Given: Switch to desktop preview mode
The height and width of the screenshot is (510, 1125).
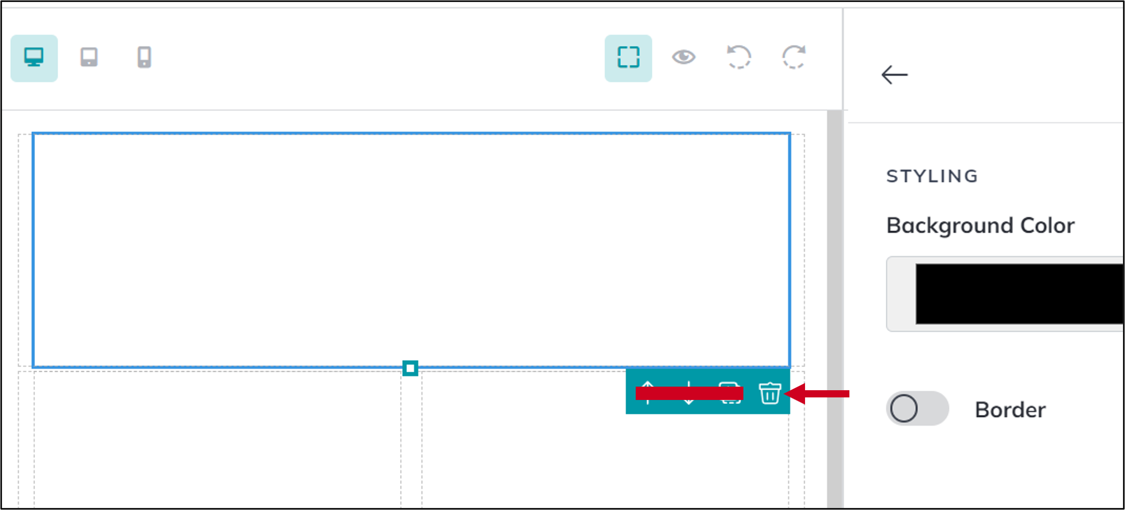Looking at the screenshot, I should pyautogui.click(x=34, y=58).
